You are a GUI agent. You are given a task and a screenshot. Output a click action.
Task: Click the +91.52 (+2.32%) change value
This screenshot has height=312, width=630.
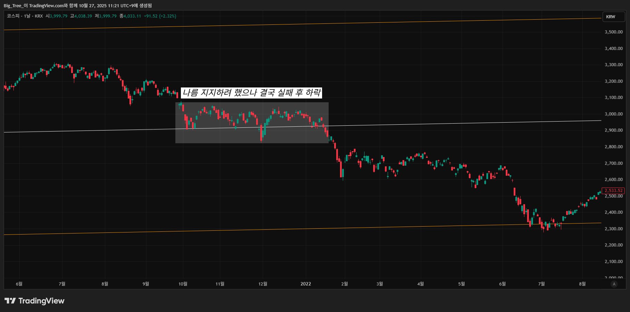coord(160,16)
